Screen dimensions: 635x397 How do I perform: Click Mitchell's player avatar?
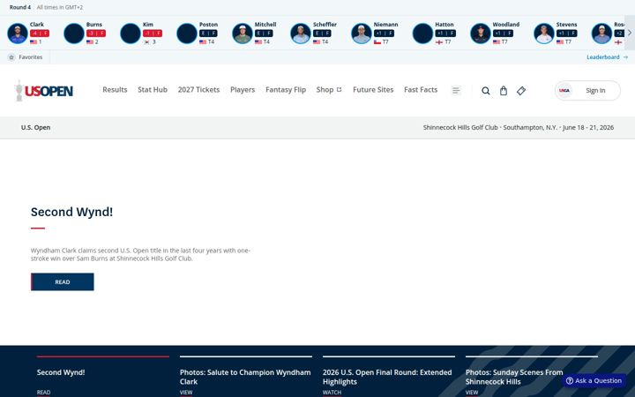pos(243,34)
